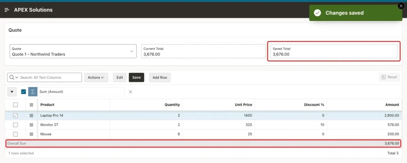This screenshot has width=407, height=163.
Task: Select the Monitor 27 row checkbox
Action: coord(16,125)
